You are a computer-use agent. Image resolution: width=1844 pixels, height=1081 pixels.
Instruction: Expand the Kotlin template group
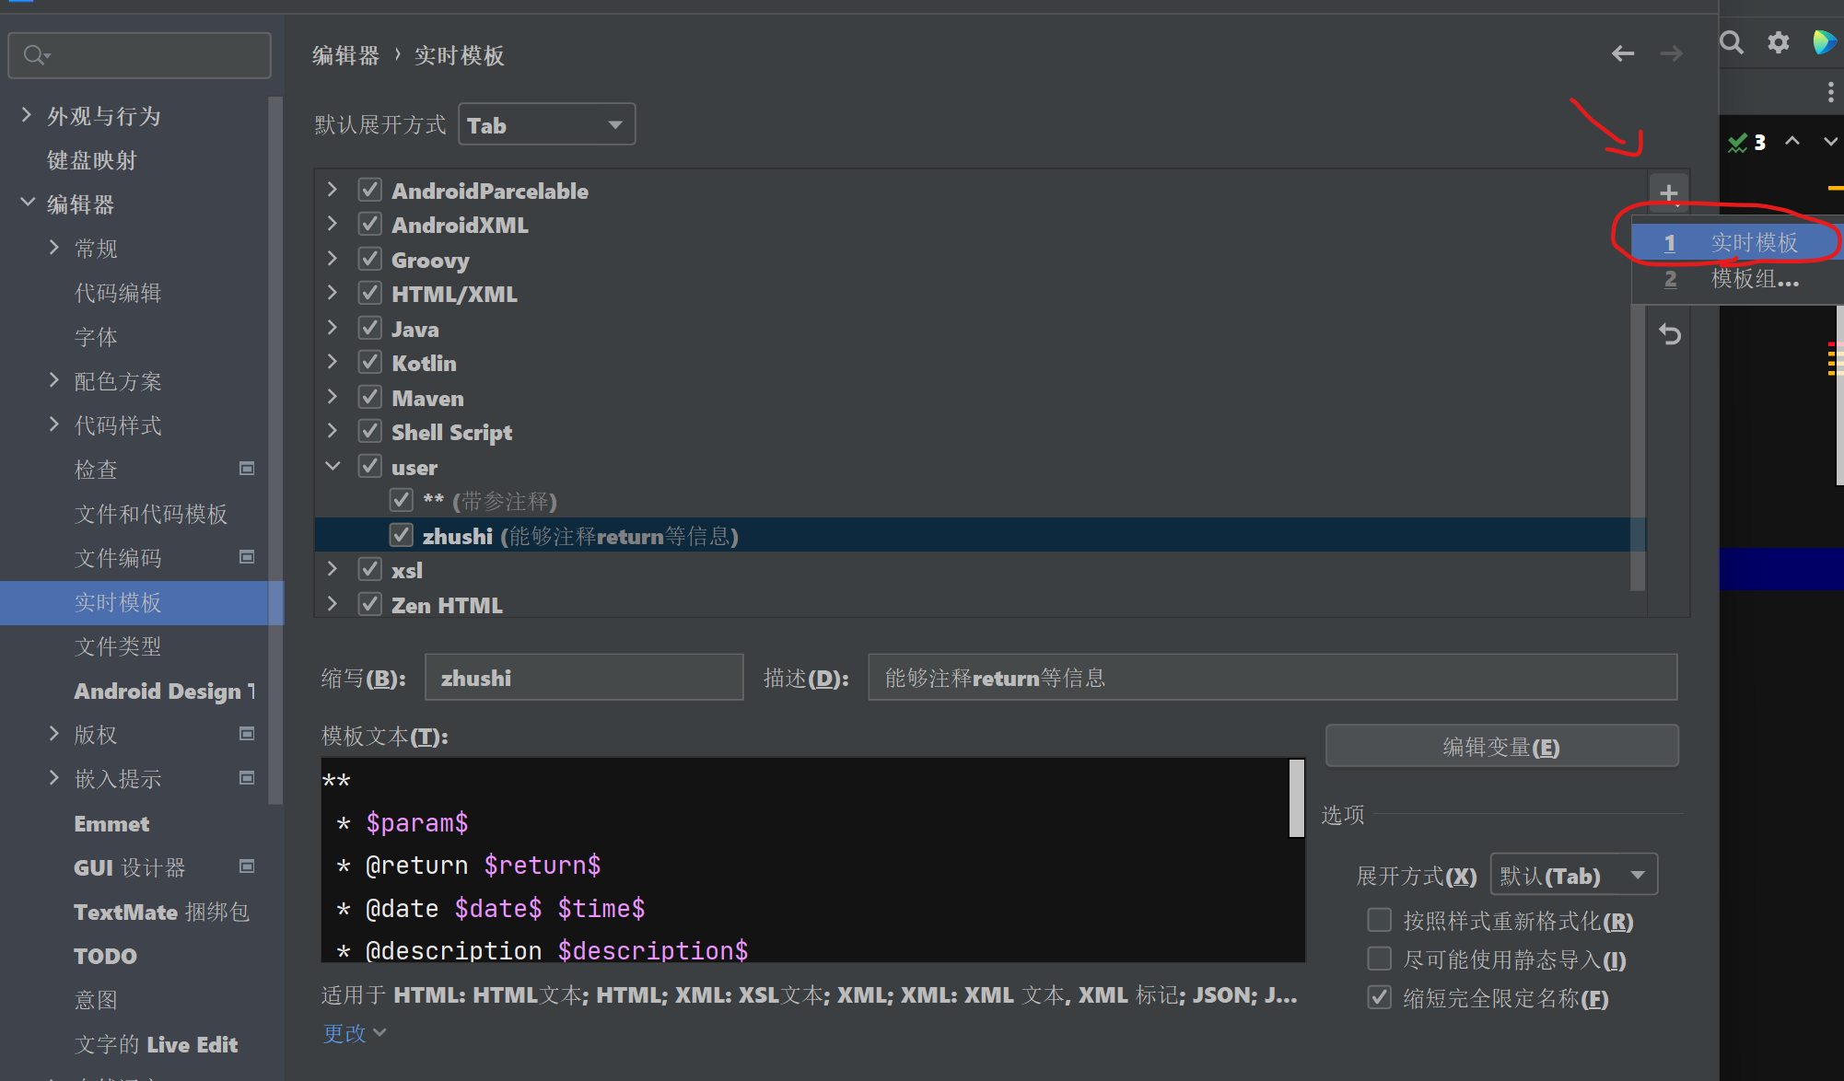point(333,363)
